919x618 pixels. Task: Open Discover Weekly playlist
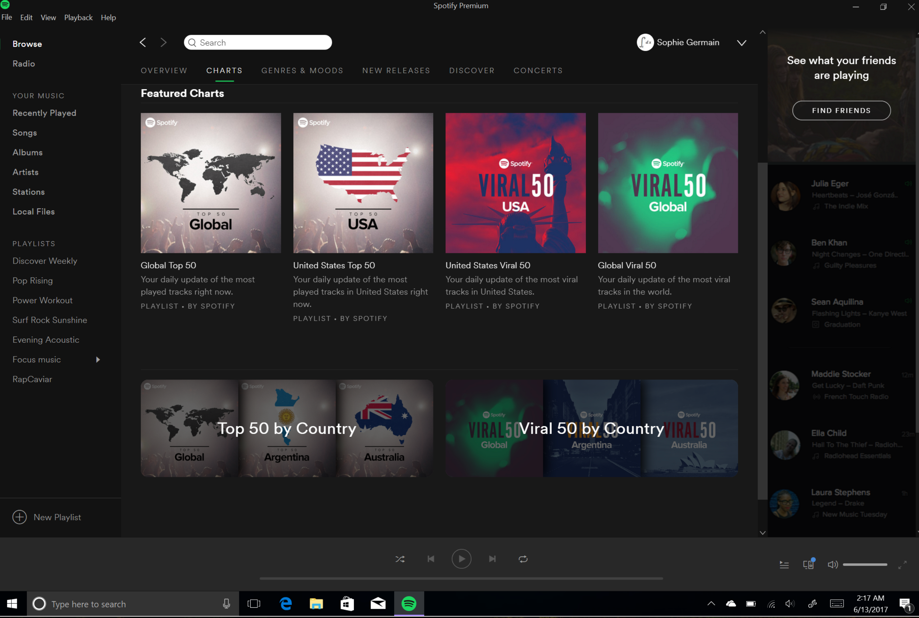point(44,260)
